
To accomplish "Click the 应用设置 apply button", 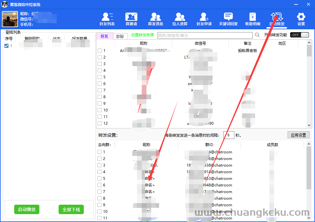I will pyautogui.click(x=298, y=135).
